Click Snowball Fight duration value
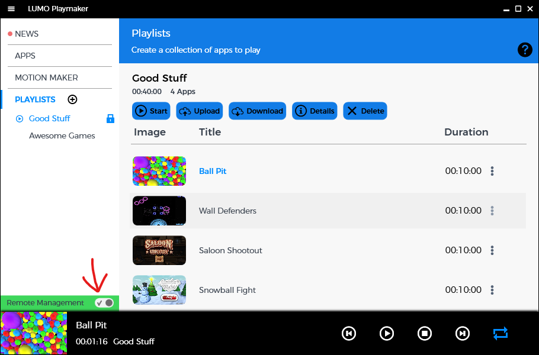 pos(463,290)
